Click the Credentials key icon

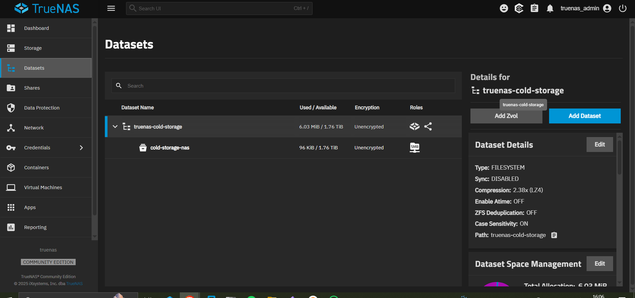coord(11,148)
